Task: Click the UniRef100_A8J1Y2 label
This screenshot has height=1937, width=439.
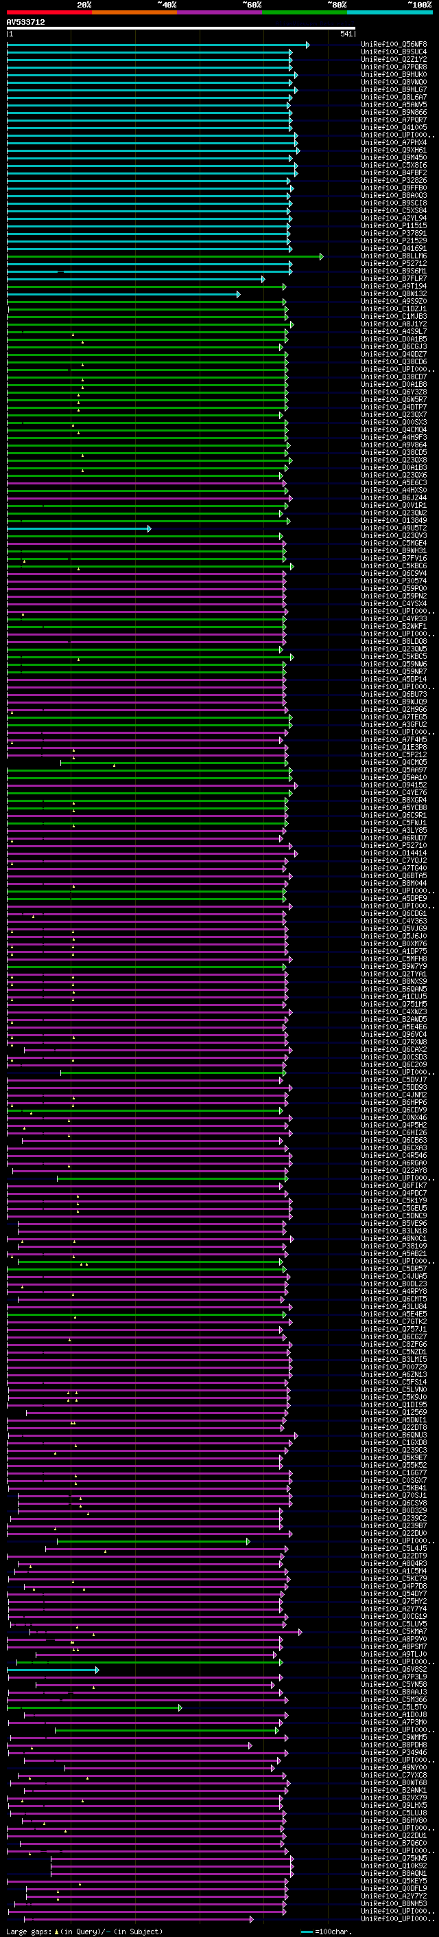Action: [394, 324]
